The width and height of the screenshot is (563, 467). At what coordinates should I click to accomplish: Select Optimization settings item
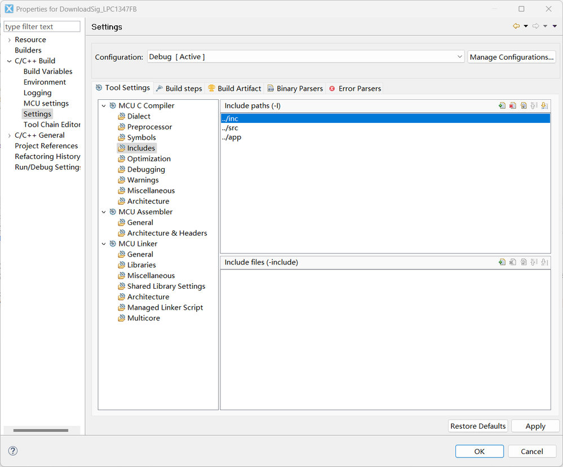click(149, 159)
